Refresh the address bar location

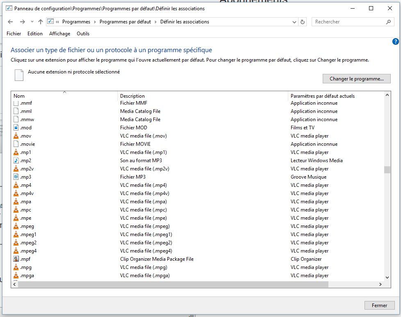(x=303, y=22)
